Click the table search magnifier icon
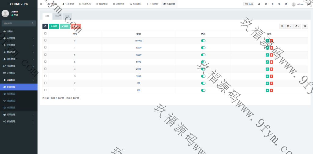The height and width of the screenshot is (154, 313). click(305, 26)
